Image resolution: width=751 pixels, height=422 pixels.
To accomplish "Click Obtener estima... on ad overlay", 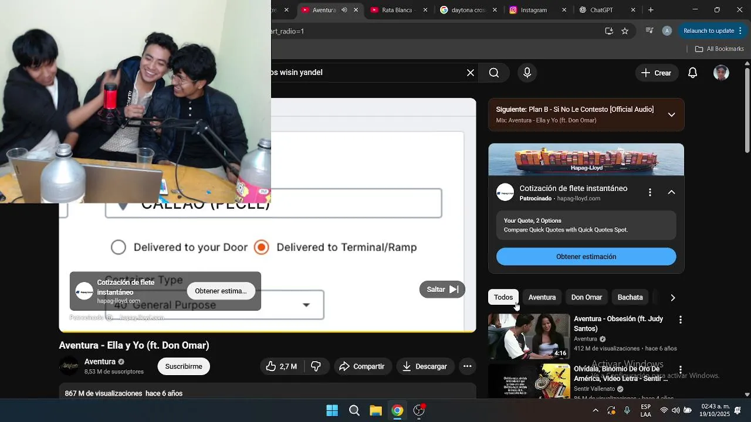I will (221, 291).
